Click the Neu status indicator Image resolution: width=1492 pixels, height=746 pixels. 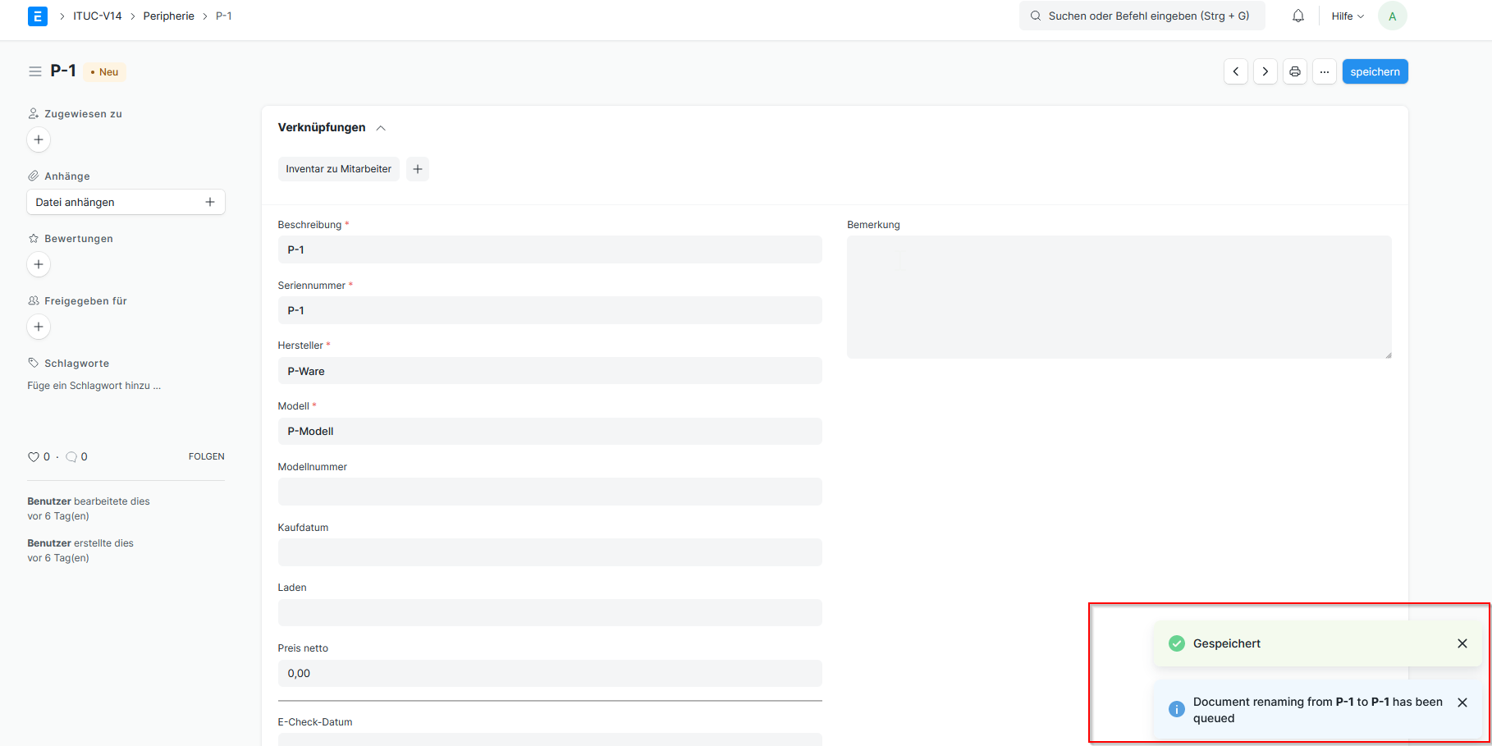pos(104,72)
